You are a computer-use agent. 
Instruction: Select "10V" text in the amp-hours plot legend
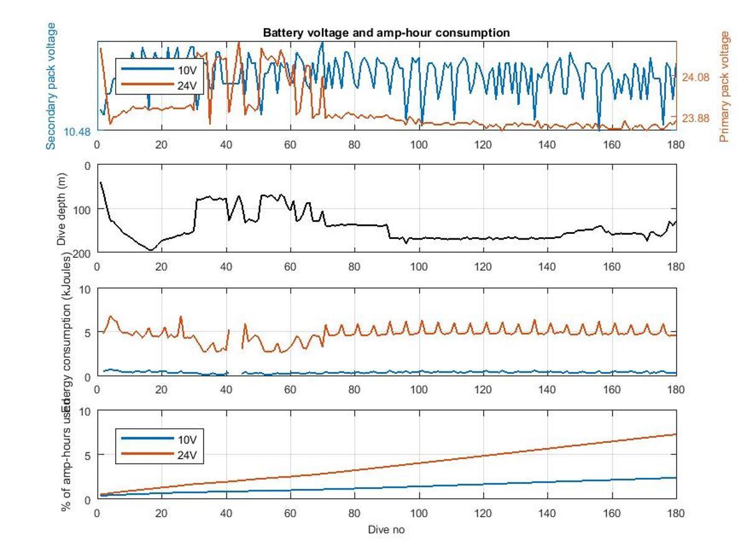coord(188,439)
